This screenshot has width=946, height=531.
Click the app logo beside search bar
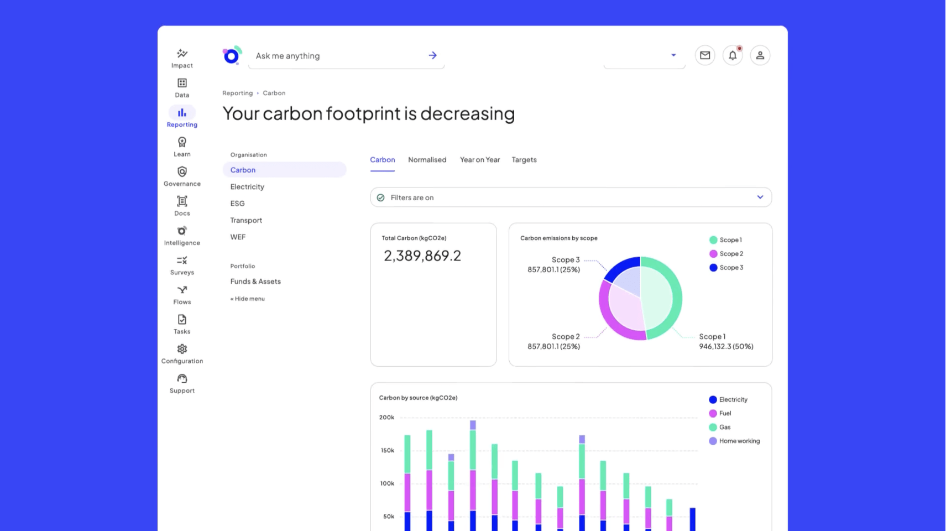pos(232,55)
